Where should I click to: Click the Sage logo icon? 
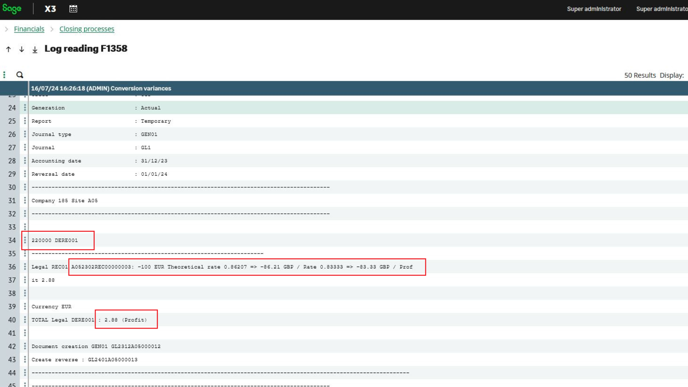[12, 9]
